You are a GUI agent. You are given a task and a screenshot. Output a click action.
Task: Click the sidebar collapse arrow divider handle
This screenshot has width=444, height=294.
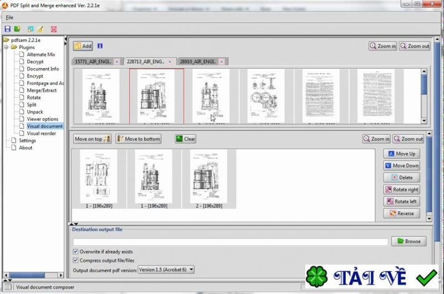tap(65, 40)
